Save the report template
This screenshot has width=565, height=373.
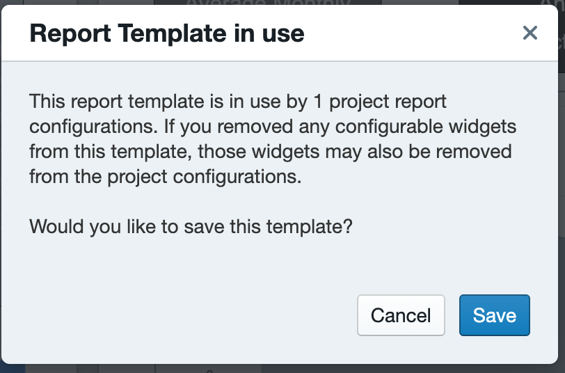tap(494, 315)
